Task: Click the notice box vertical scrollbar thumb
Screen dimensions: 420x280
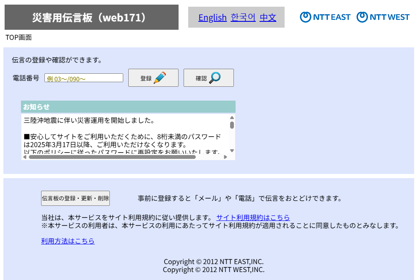Action: point(232,125)
